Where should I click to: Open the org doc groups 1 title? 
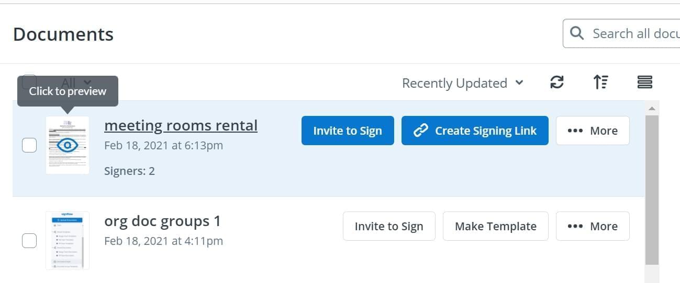point(162,221)
